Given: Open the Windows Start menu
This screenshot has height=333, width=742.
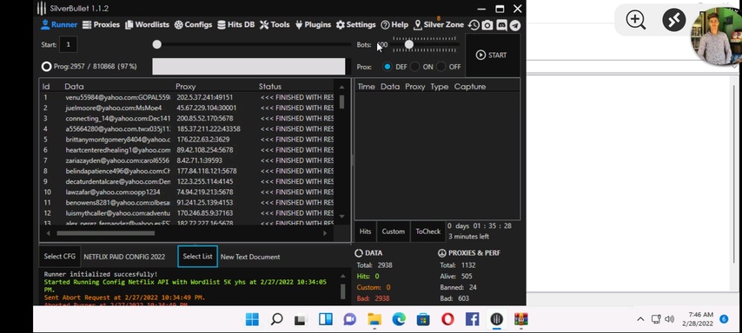Looking at the screenshot, I should tap(252, 319).
